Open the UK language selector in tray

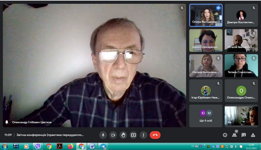point(193,146)
